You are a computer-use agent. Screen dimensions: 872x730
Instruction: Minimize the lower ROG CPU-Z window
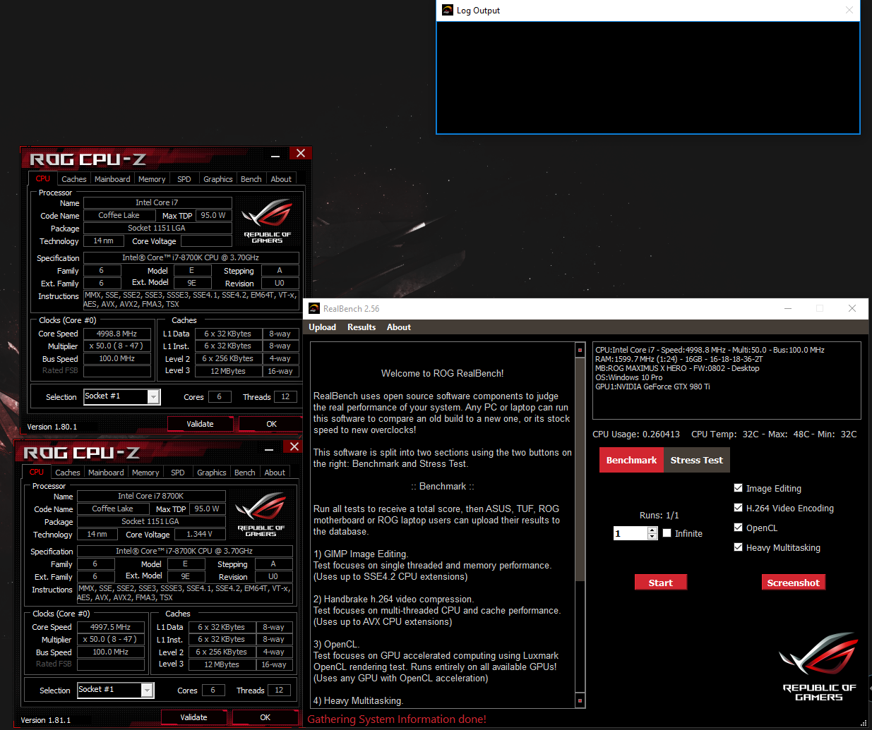(269, 449)
